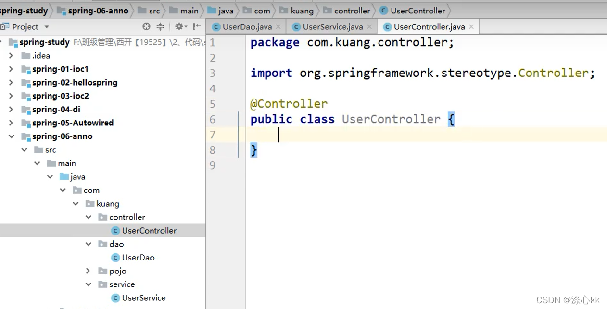This screenshot has height=309, width=607.
Task: Click kuang in the breadcrumb bar
Action: point(296,11)
